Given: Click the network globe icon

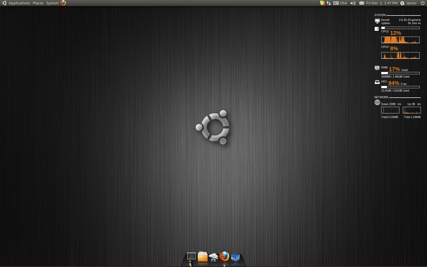Looking at the screenshot, I should [377, 102].
